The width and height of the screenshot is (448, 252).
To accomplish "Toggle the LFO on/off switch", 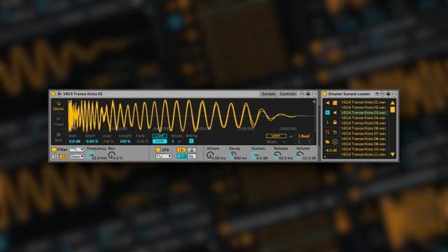I will click(x=157, y=150).
